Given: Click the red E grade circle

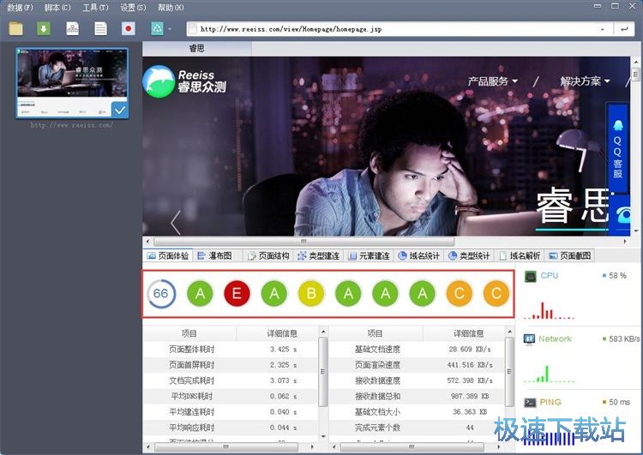Looking at the screenshot, I should 237,294.
